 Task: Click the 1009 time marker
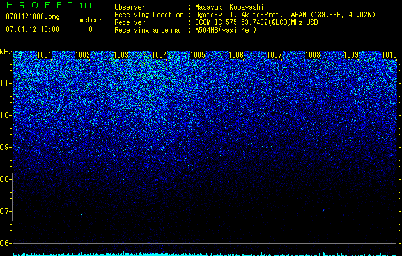(351, 55)
